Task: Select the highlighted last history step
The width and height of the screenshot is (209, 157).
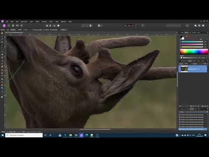Action: click(193, 129)
